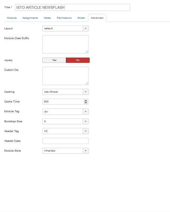
Task: Expand the Bootstrap Size dropdown
Action: click(x=66, y=121)
